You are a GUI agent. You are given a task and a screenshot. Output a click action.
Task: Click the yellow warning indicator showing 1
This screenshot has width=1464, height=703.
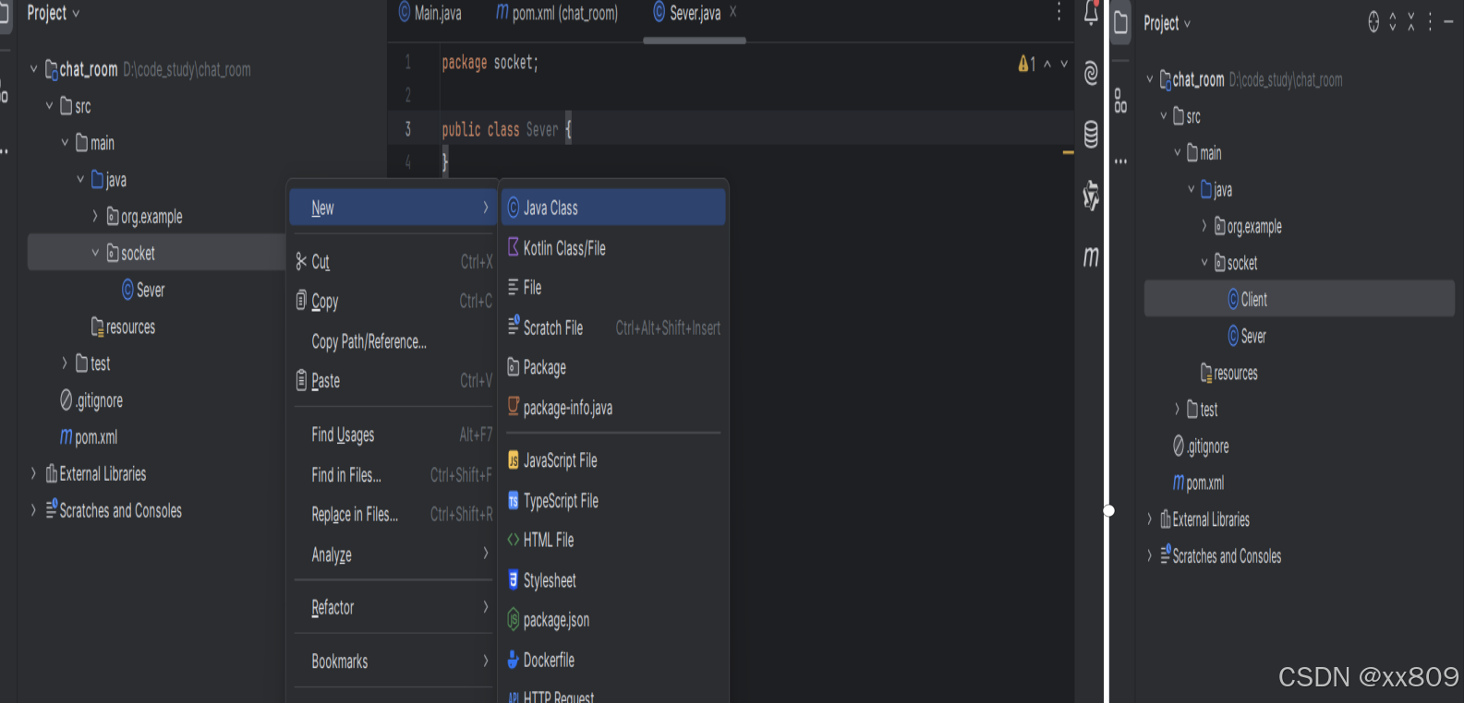[1026, 64]
